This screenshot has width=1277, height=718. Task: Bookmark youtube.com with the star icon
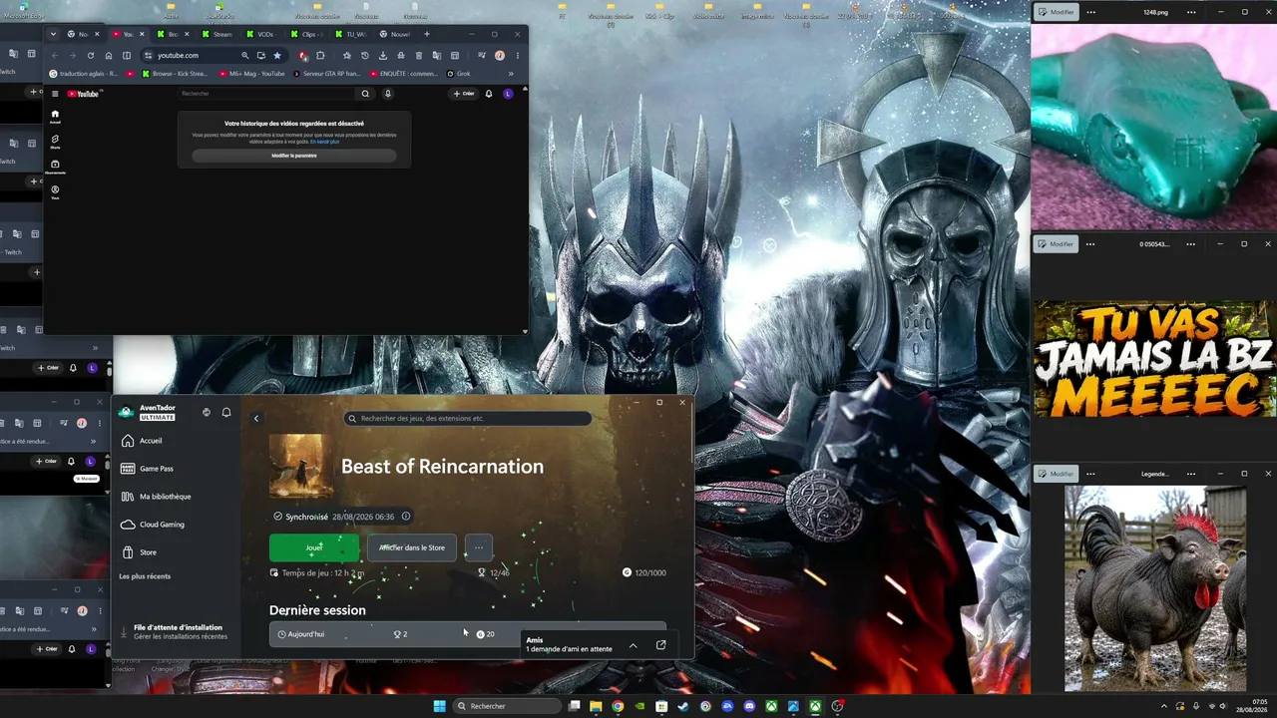pyautogui.click(x=277, y=56)
